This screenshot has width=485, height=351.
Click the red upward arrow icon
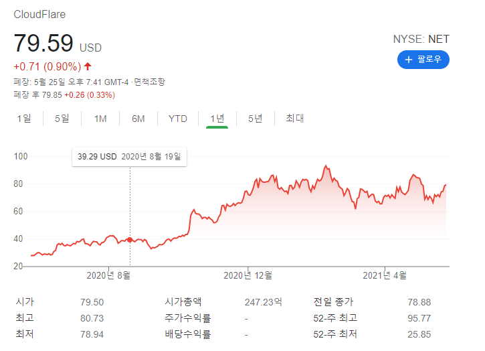click(x=88, y=66)
